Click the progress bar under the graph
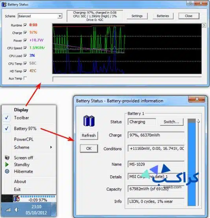This screenshot has height=218, width=210. point(127,79)
